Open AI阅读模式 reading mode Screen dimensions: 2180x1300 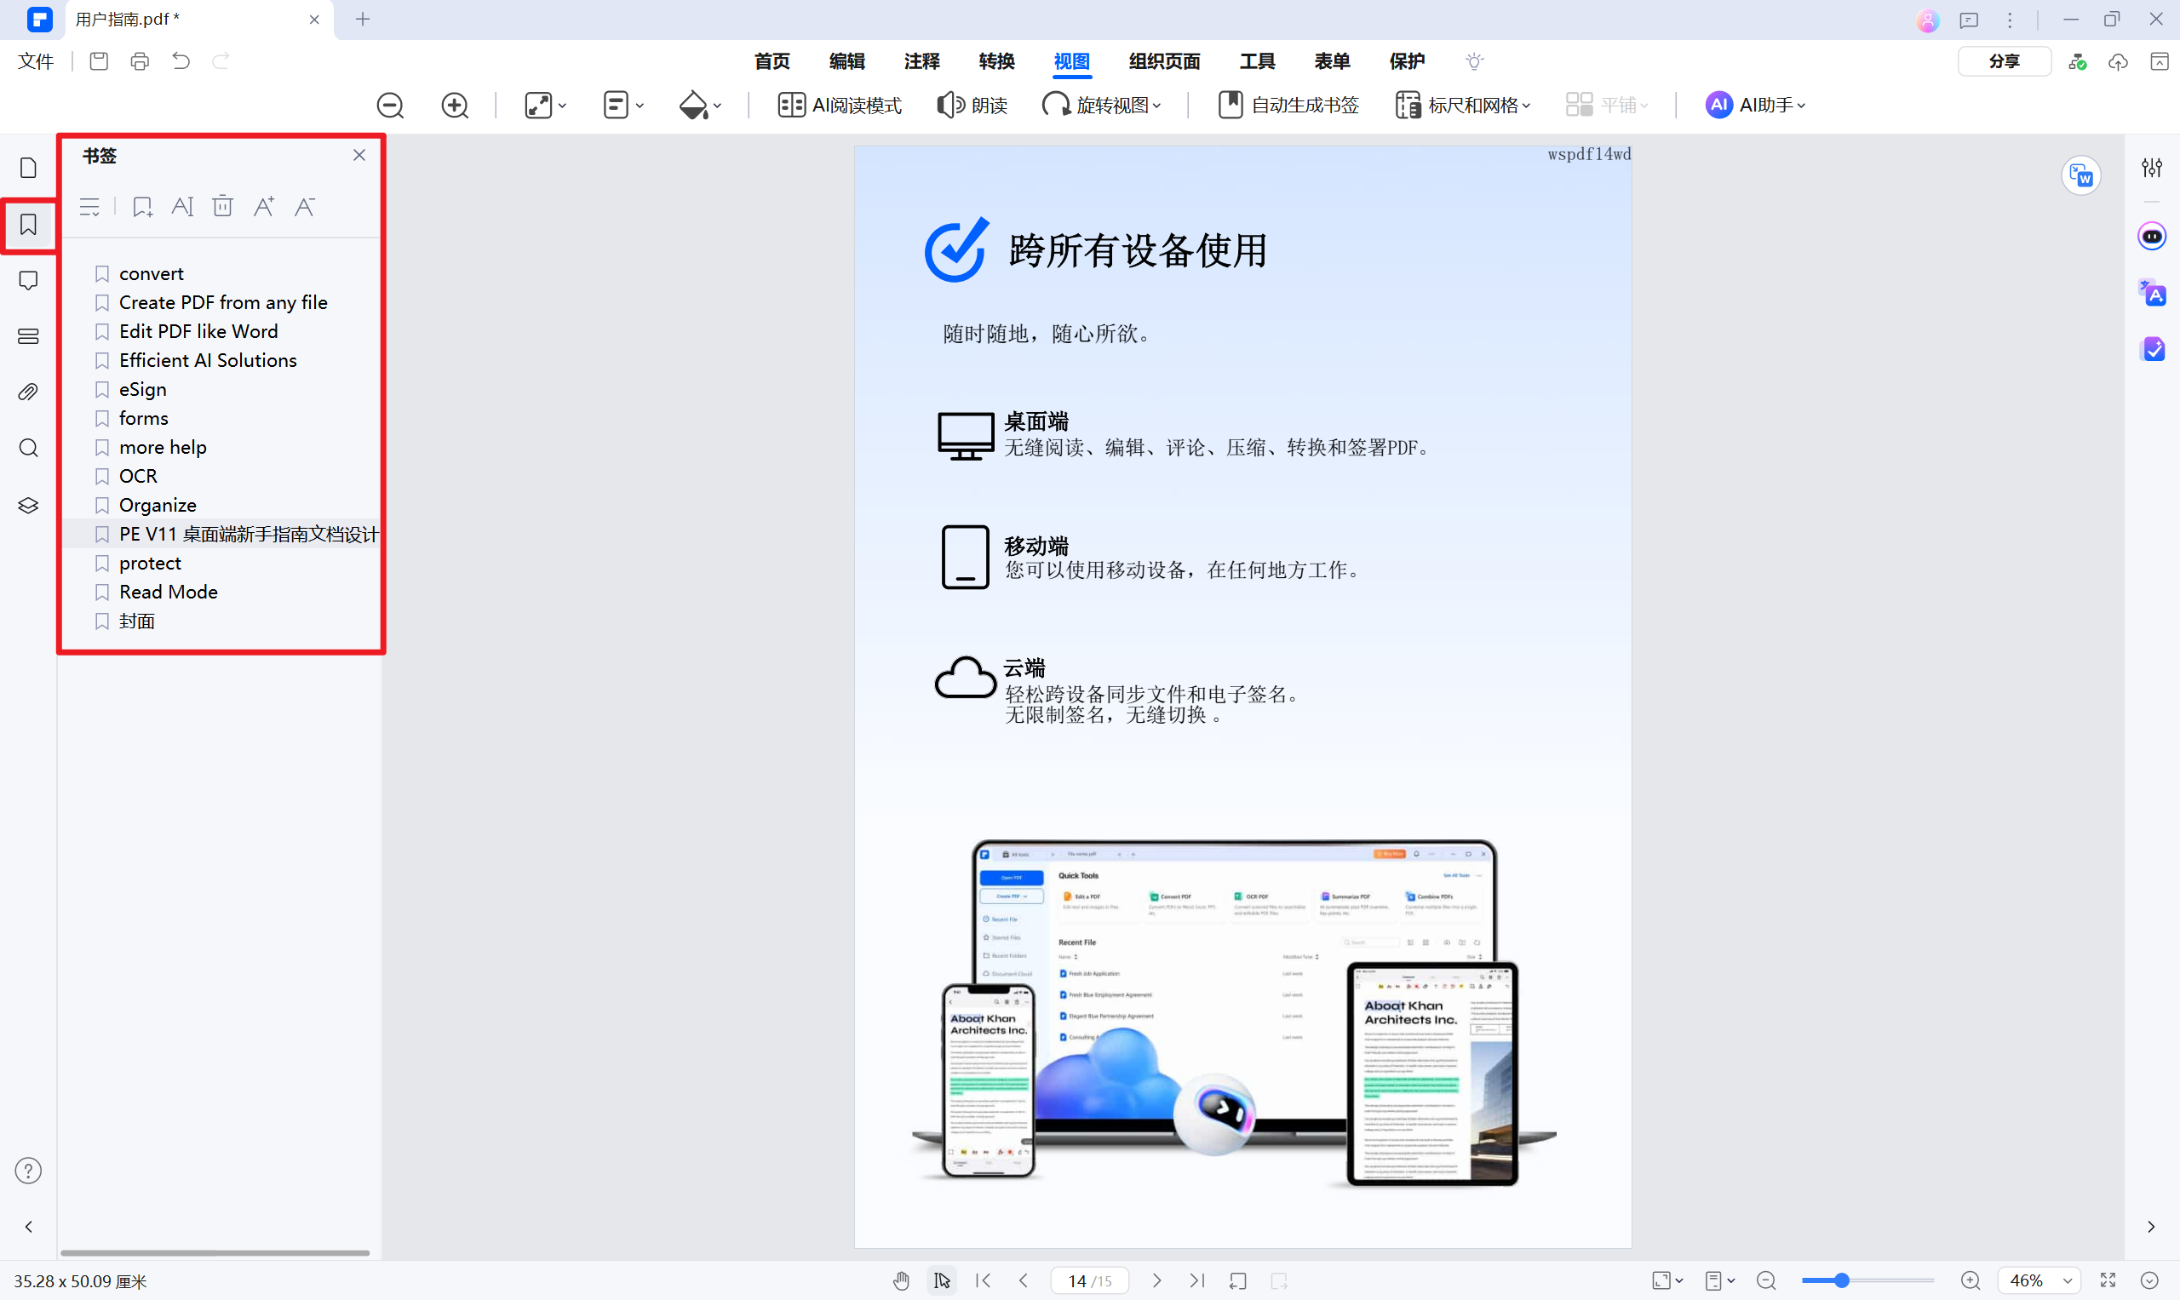coord(839,104)
